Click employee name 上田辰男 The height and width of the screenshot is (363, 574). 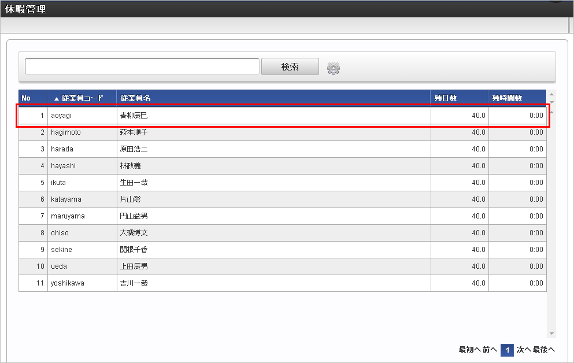pos(134,266)
